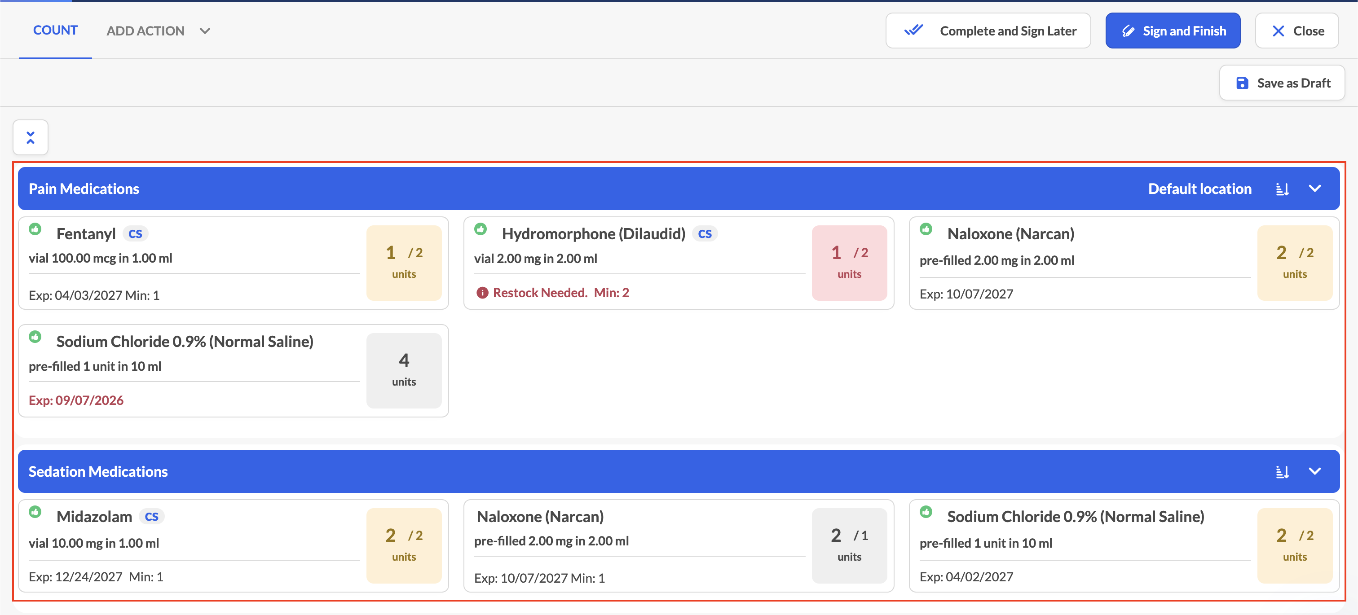1358x615 pixels.
Task: Click Restock Needed warning icon on Hydromorphone
Action: tap(482, 293)
